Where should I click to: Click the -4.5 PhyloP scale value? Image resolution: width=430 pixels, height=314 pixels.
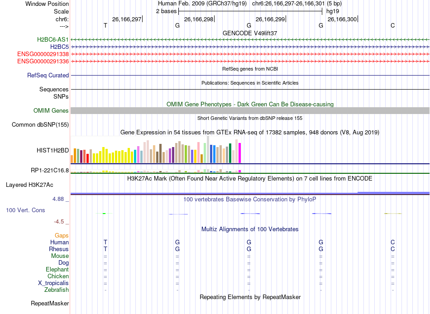pyautogui.click(x=59, y=222)
